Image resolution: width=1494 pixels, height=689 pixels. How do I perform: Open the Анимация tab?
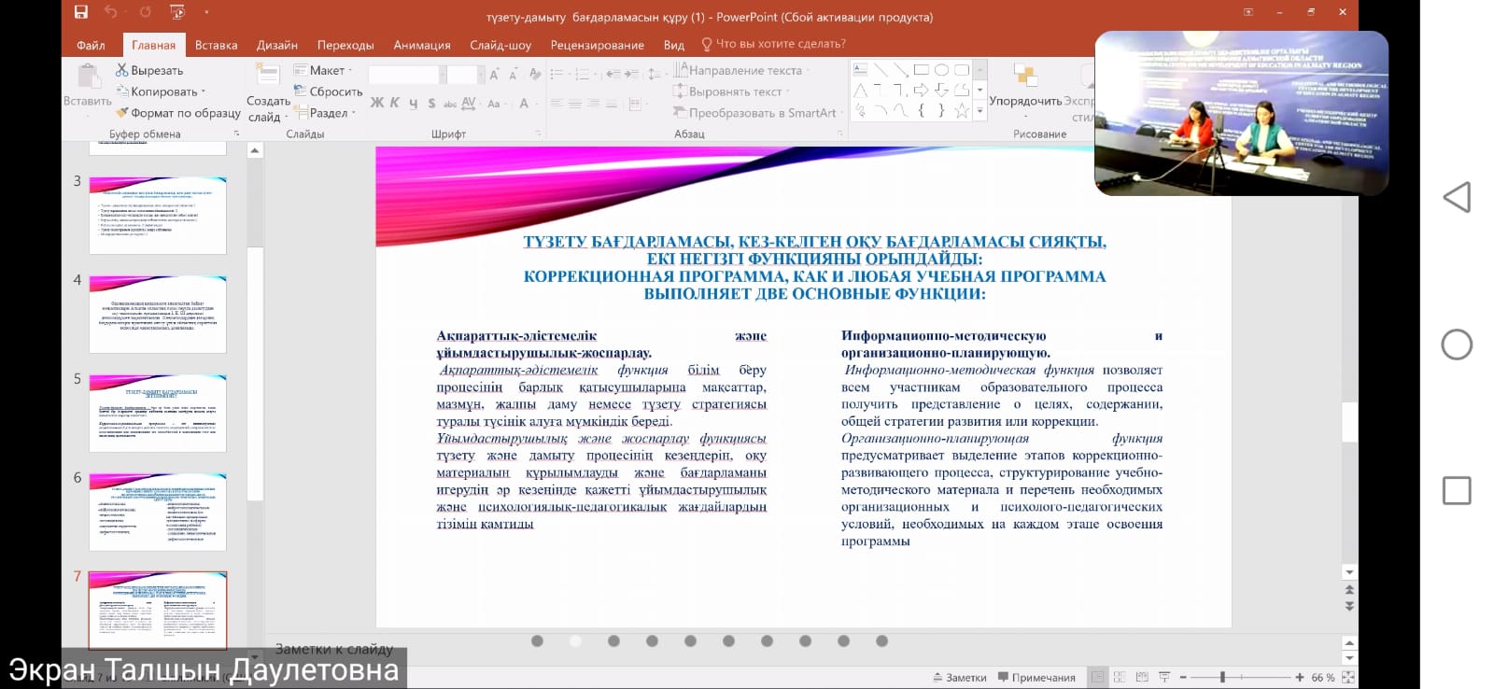(x=422, y=45)
